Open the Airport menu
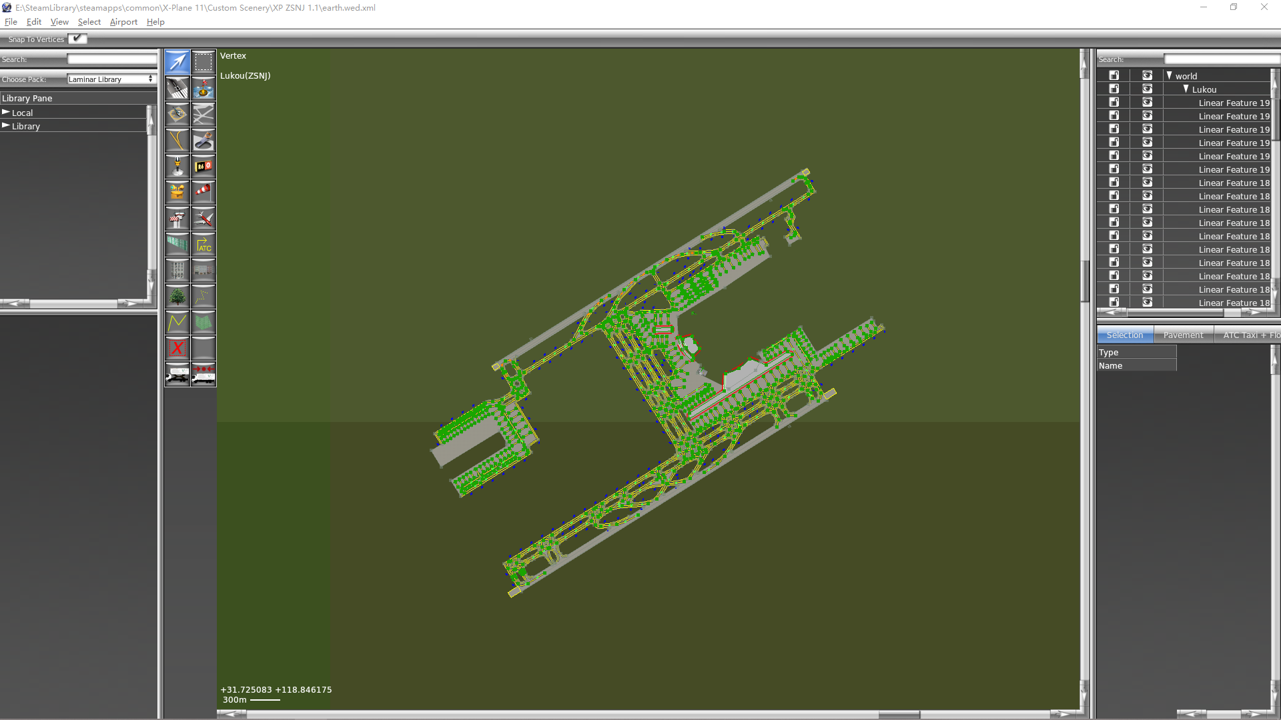This screenshot has height=720, width=1281. click(x=123, y=22)
